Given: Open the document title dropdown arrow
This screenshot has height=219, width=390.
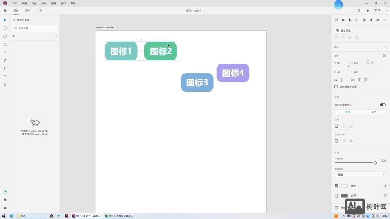Looking at the screenshot, I should pyautogui.click(x=204, y=11).
